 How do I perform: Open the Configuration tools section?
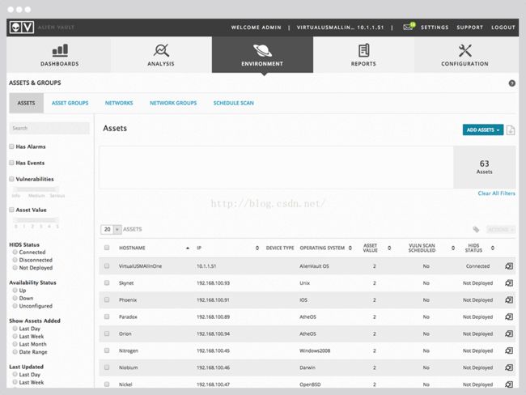[x=465, y=55]
